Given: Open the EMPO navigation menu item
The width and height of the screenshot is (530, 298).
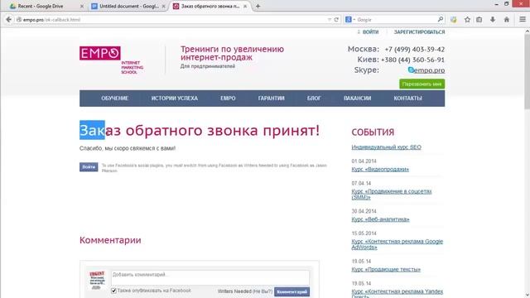Looking at the screenshot, I should tap(228, 99).
